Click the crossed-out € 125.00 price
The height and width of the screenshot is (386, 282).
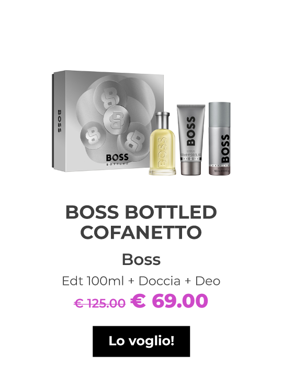99,303
